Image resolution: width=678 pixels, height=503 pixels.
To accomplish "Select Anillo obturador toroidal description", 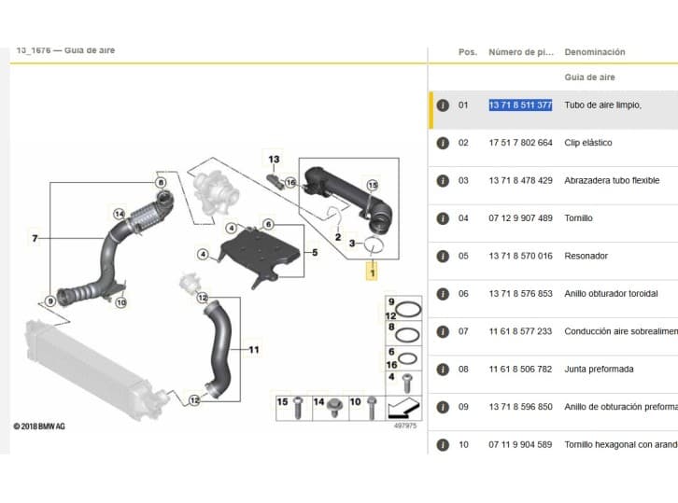I will point(611,293).
